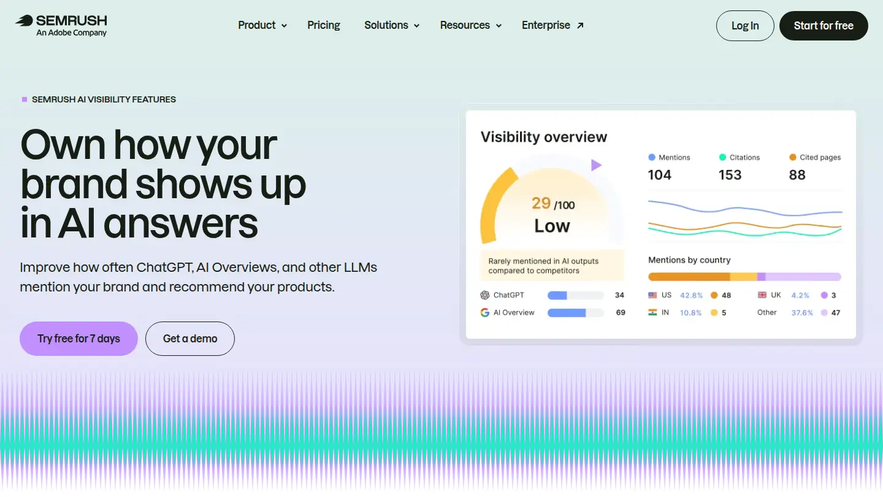Click the 'Visibility overview' heading
This screenshot has width=883, height=497.
tap(544, 137)
